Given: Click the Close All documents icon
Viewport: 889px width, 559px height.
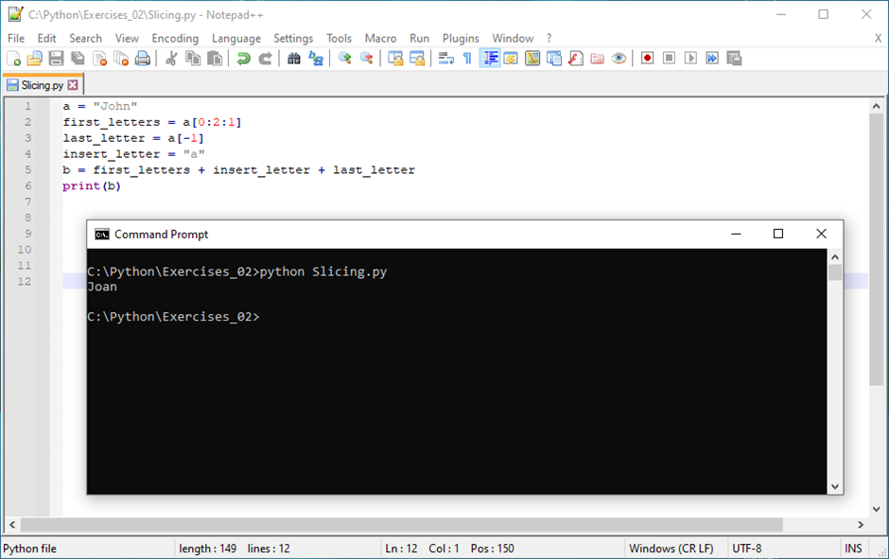Looking at the screenshot, I should (121, 59).
